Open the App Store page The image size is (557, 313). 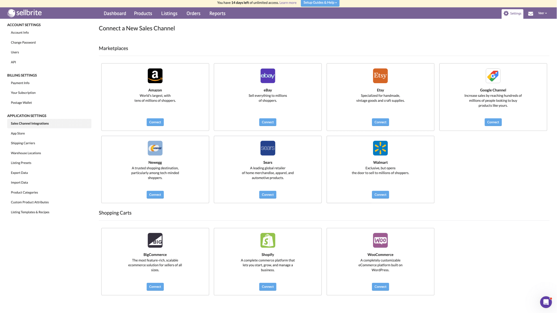(18, 134)
